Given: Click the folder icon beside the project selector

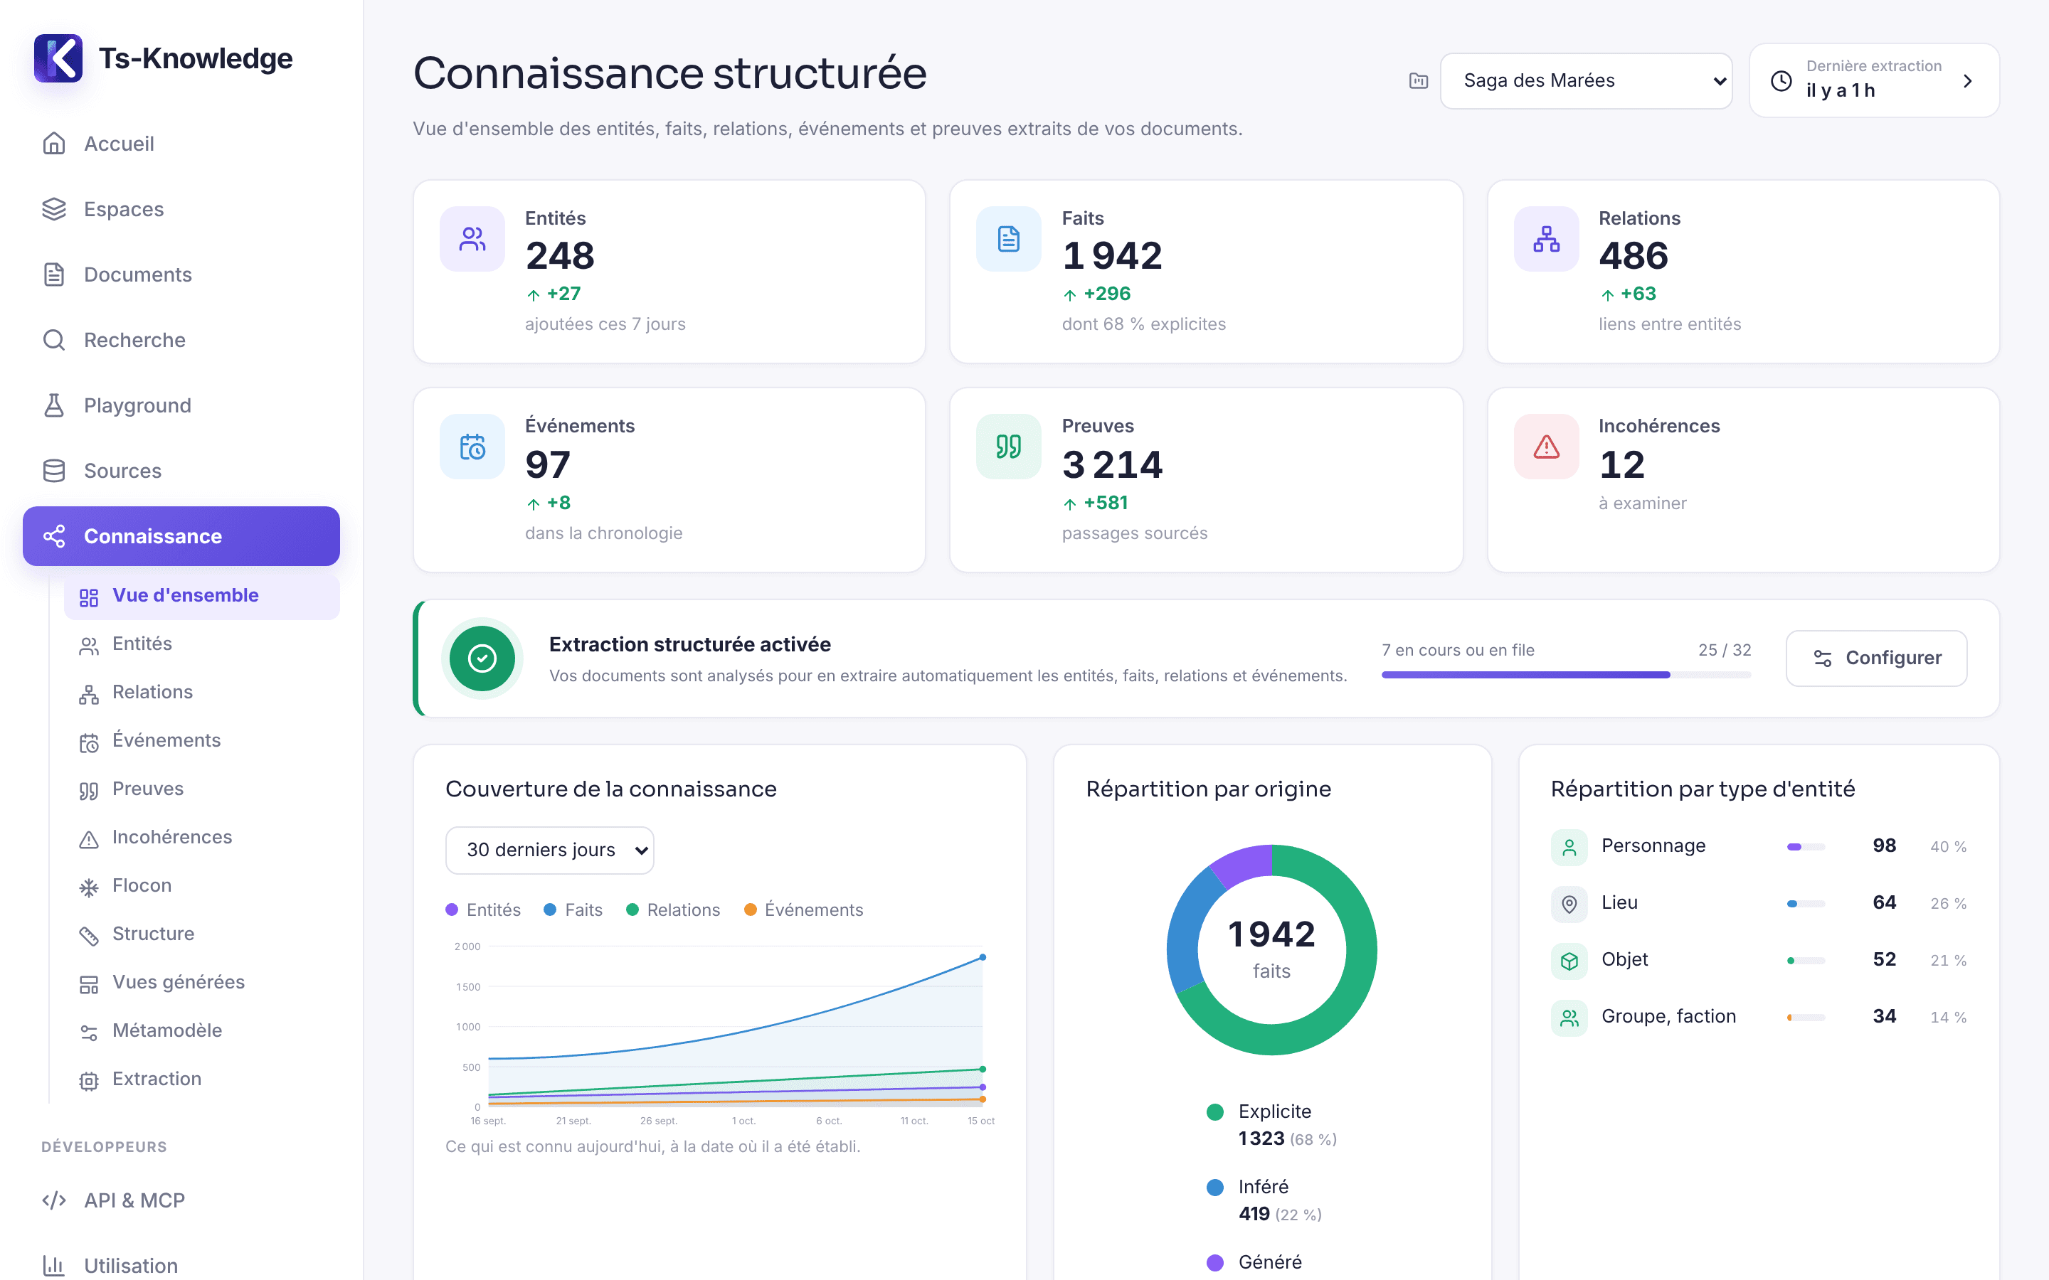Looking at the screenshot, I should coord(1418,80).
